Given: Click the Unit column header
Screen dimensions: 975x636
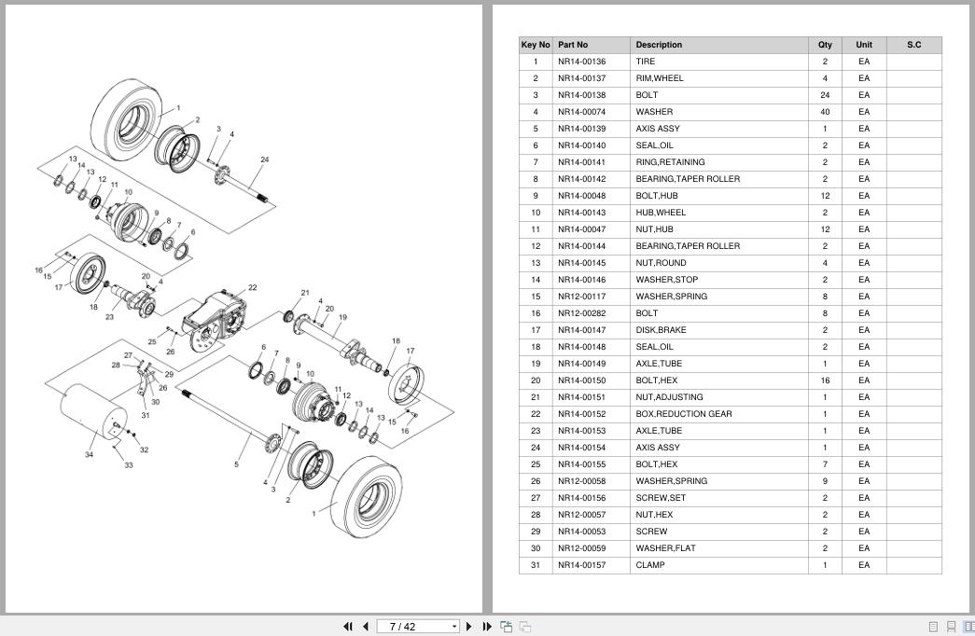Looking at the screenshot, I should pos(864,45).
